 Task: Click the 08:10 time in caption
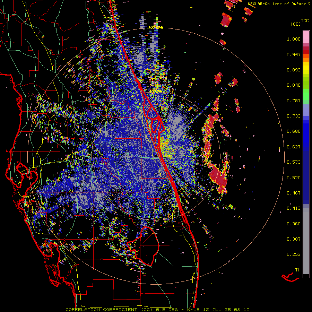(x=241, y=310)
